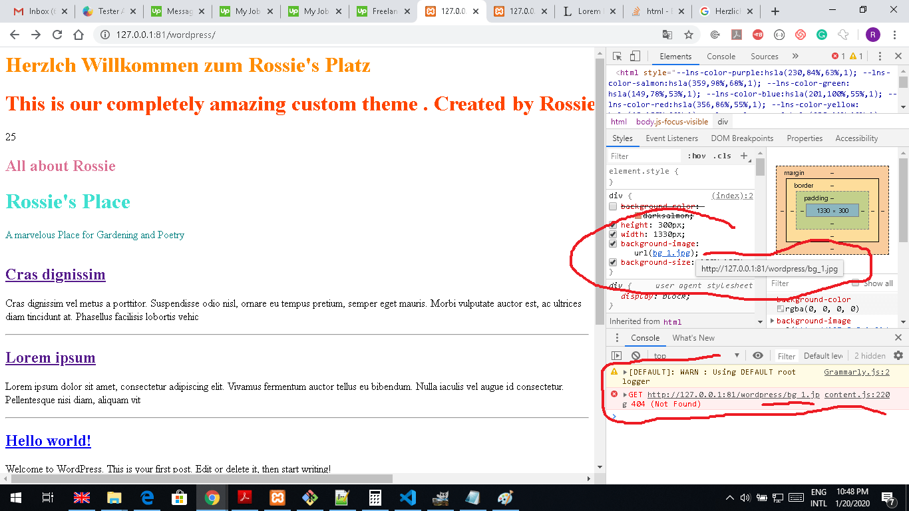The width and height of the screenshot is (909, 511).
Task: Open Visual Studio Code from the taskbar
Action: [407, 498]
